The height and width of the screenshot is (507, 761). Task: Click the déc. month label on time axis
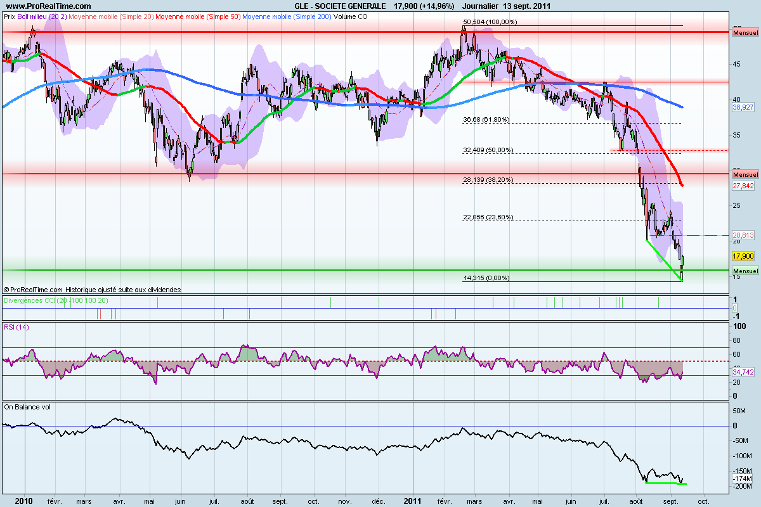379,501
